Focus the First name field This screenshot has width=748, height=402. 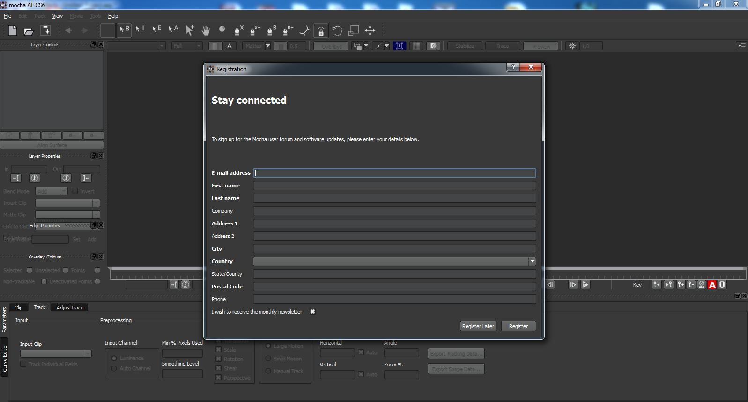[x=394, y=186]
